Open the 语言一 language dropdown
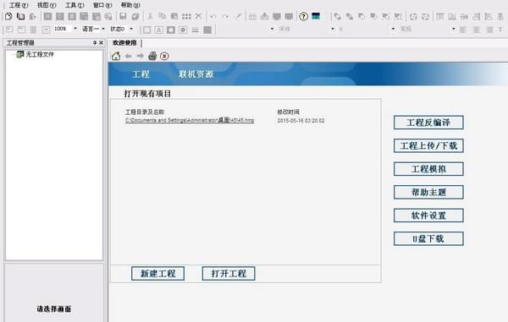The image size is (508, 322). [x=103, y=29]
